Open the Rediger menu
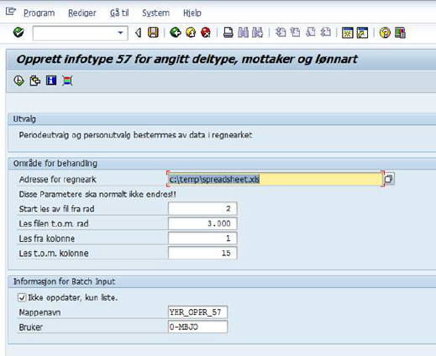 (82, 13)
